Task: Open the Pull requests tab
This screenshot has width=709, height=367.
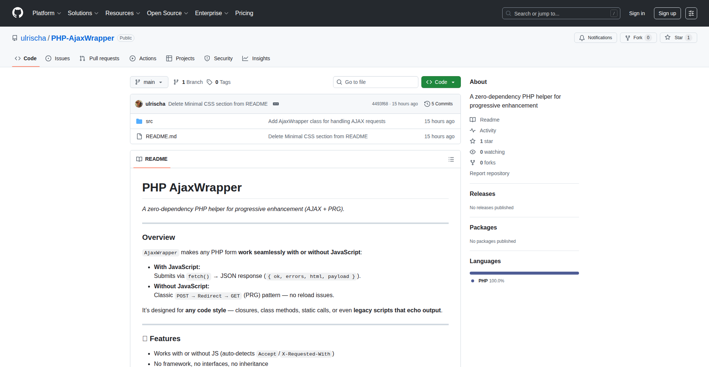Action: coord(99,58)
